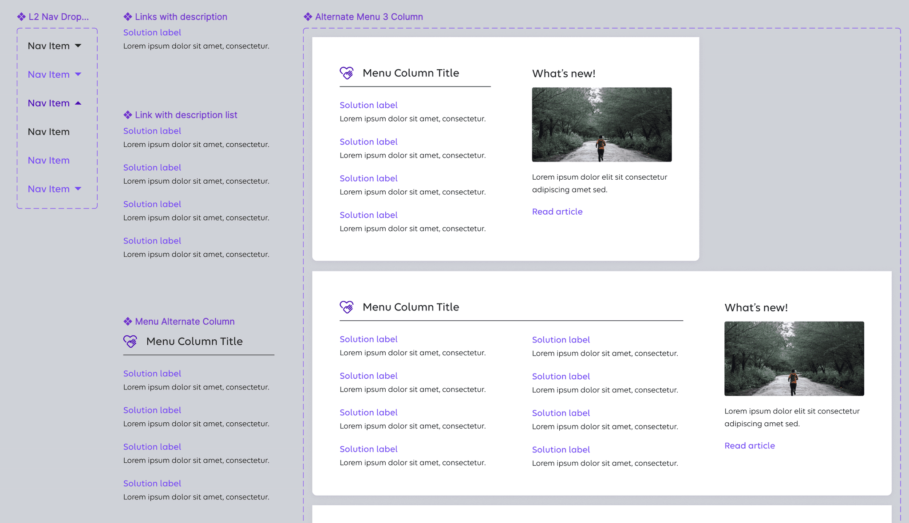This screenshot has height=523, width=909.
Task: Click Read article link in top card
Action: (x=557, y=212)
